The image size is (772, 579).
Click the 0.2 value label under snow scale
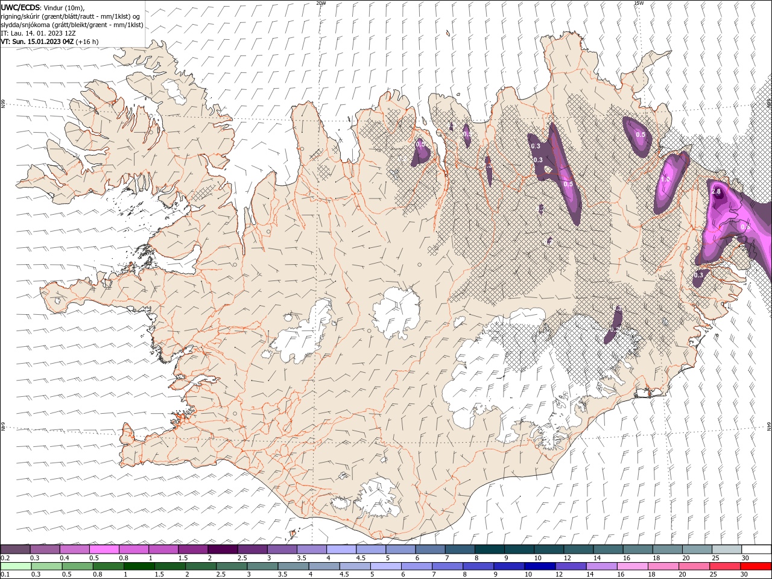pos(4,558)
